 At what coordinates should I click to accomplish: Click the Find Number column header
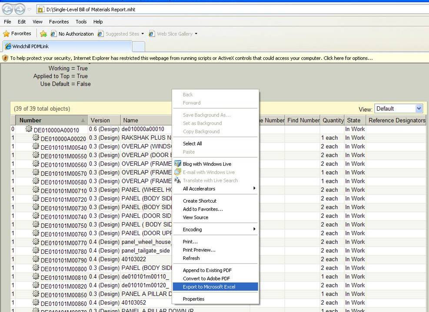(x=303, y=120)
